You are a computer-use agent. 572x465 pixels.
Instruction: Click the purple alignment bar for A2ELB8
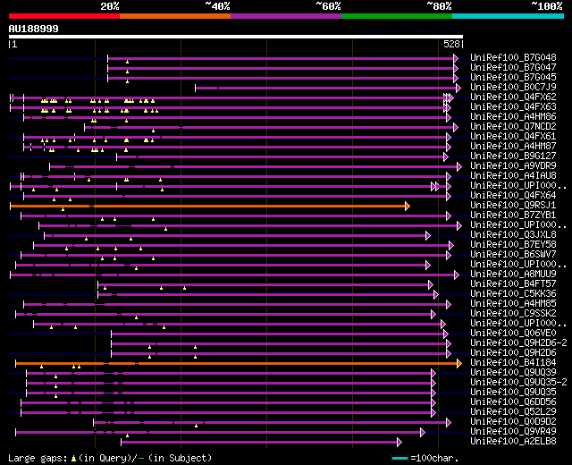click(x=259, y=442)
